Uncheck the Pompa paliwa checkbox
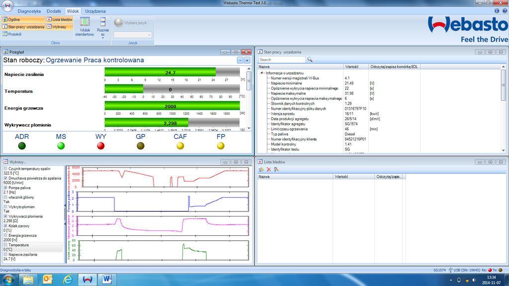Viewport: 509px width, 286px height. [x=5, y=188]
